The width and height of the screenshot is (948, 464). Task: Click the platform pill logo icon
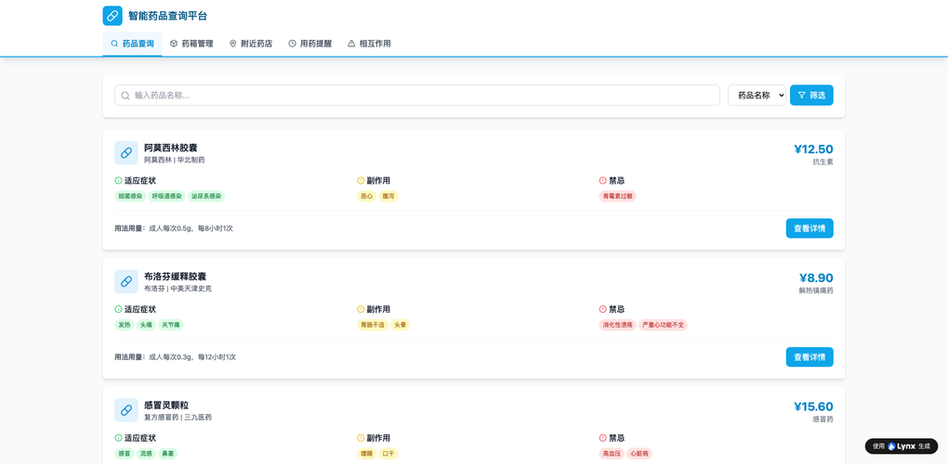[112, 16]
